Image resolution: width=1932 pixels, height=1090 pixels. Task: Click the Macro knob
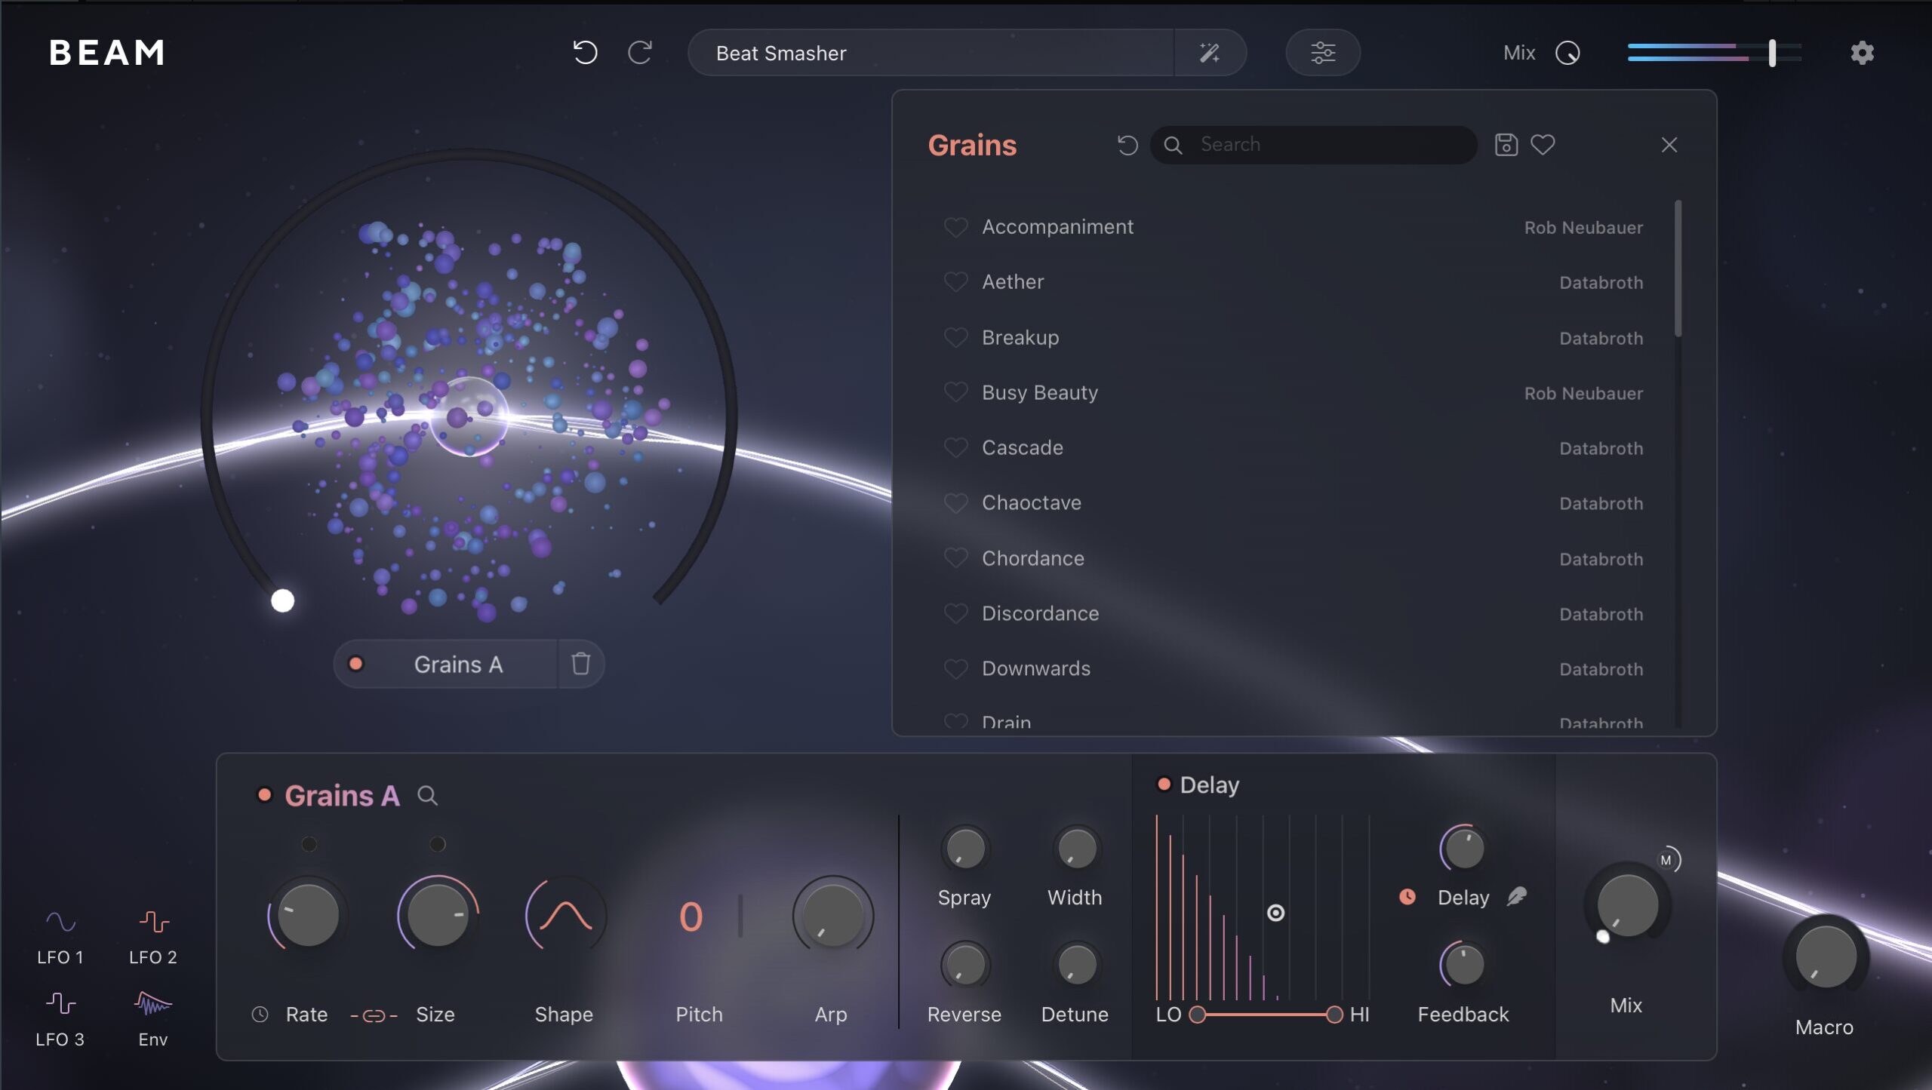[1825, 956]
